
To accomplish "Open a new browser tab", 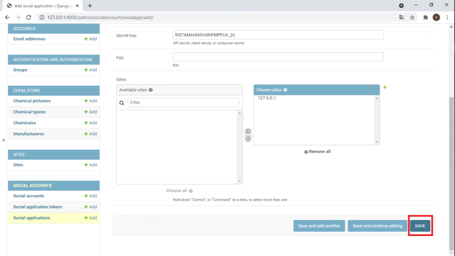I will pos(90,6).
